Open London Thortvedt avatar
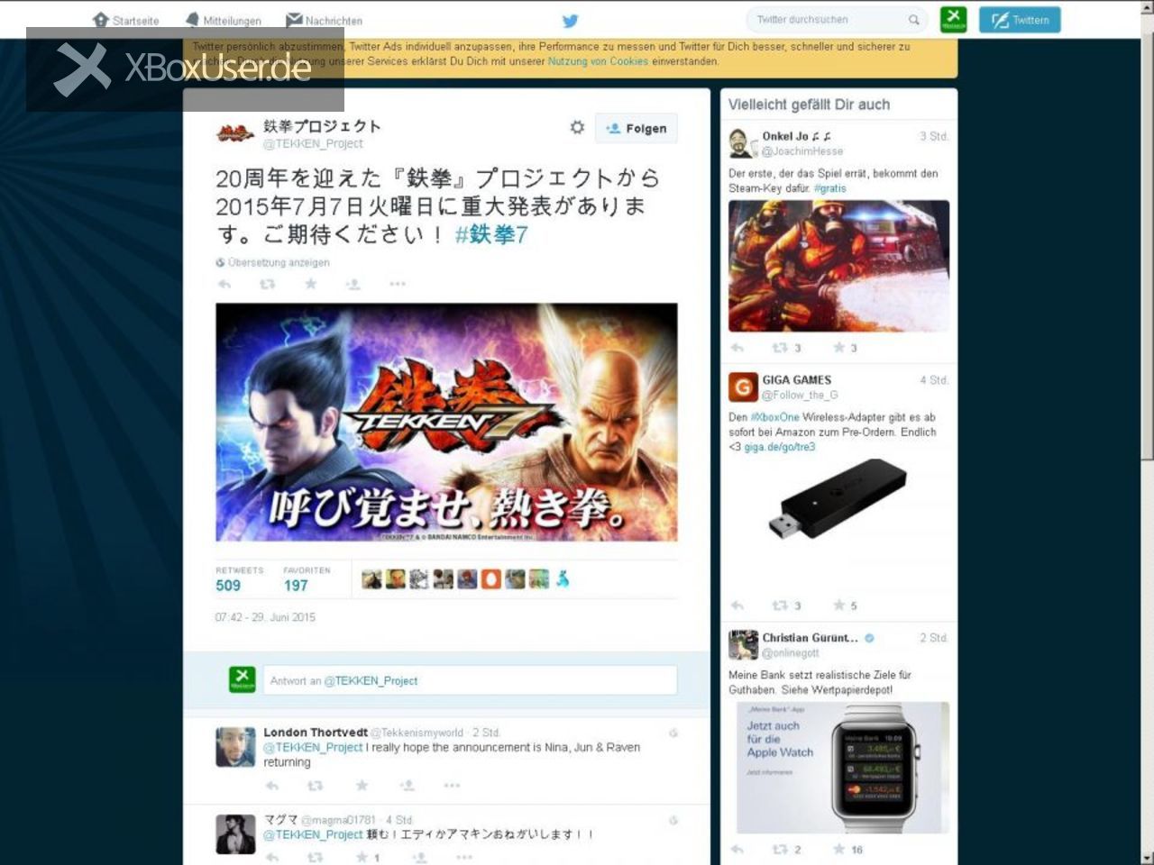Image resolution: width=1154 pixels, height=865 pixels. point(235,747)
